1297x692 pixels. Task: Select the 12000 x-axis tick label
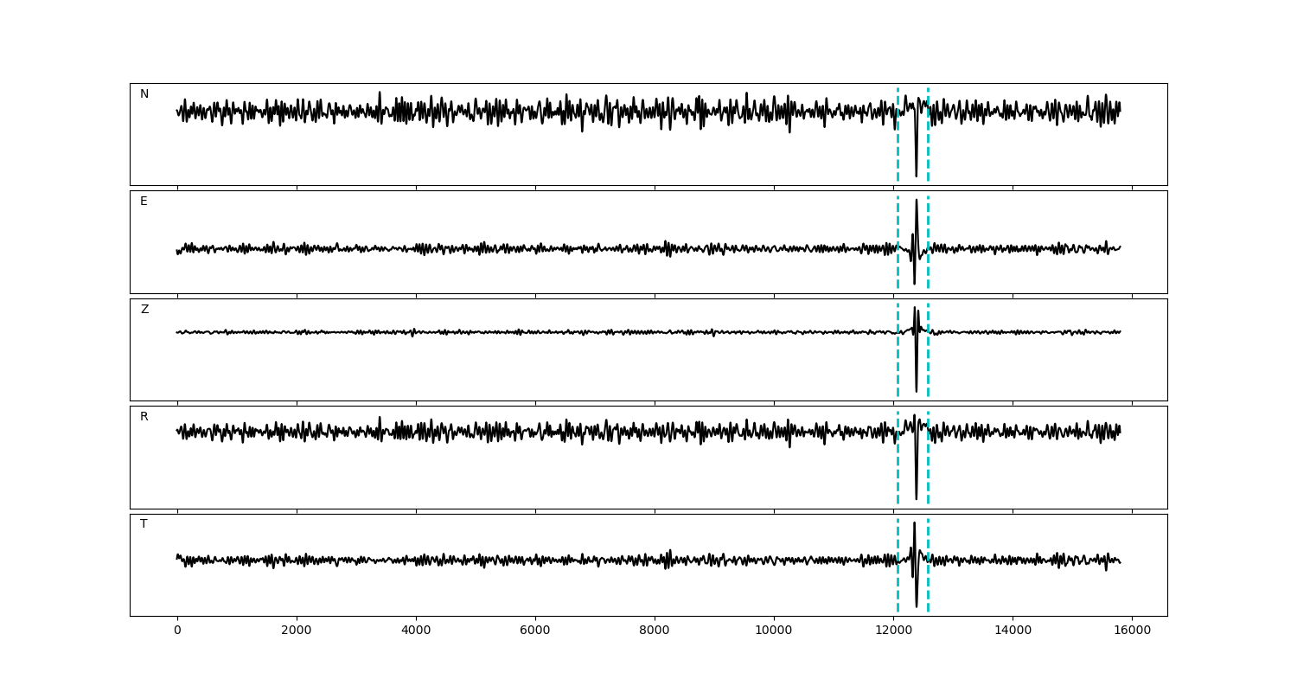tap(893, 631)
